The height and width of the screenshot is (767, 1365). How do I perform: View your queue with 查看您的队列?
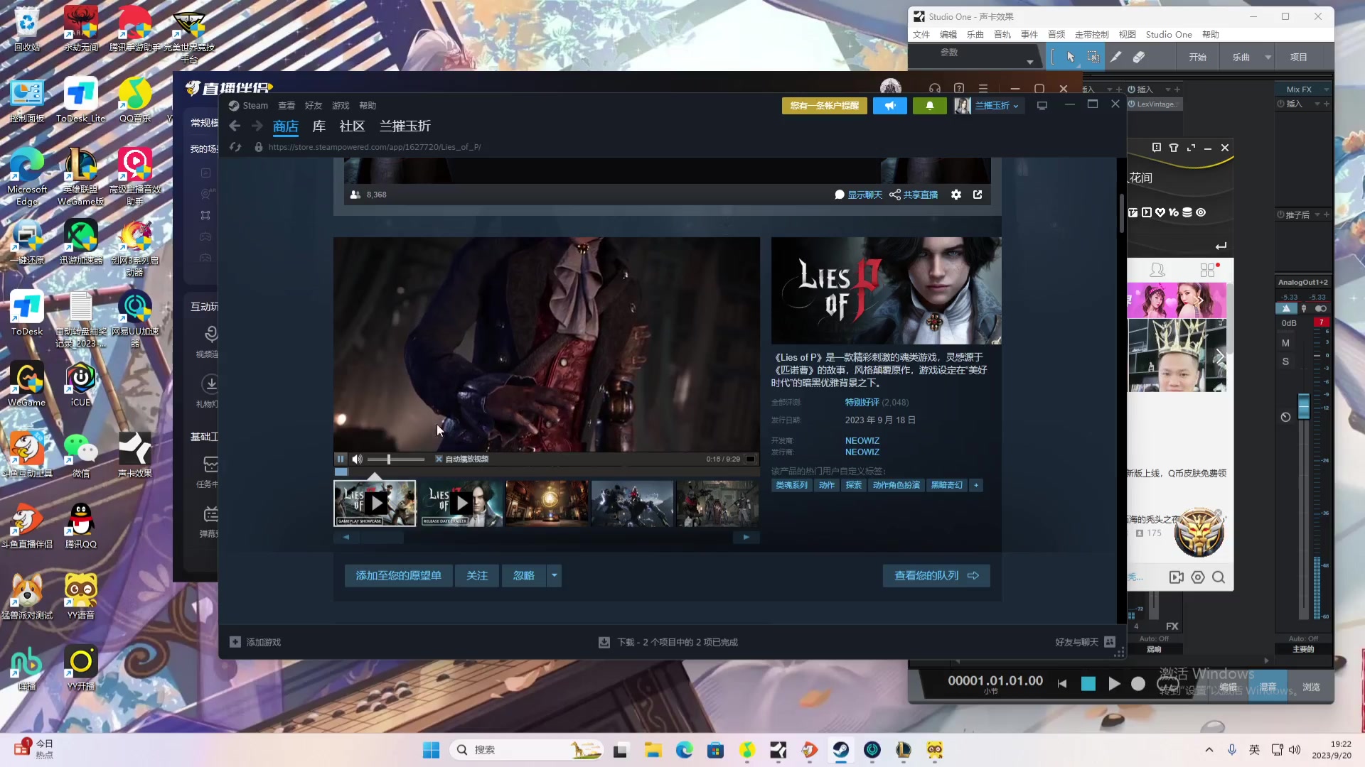pos(936,576)
